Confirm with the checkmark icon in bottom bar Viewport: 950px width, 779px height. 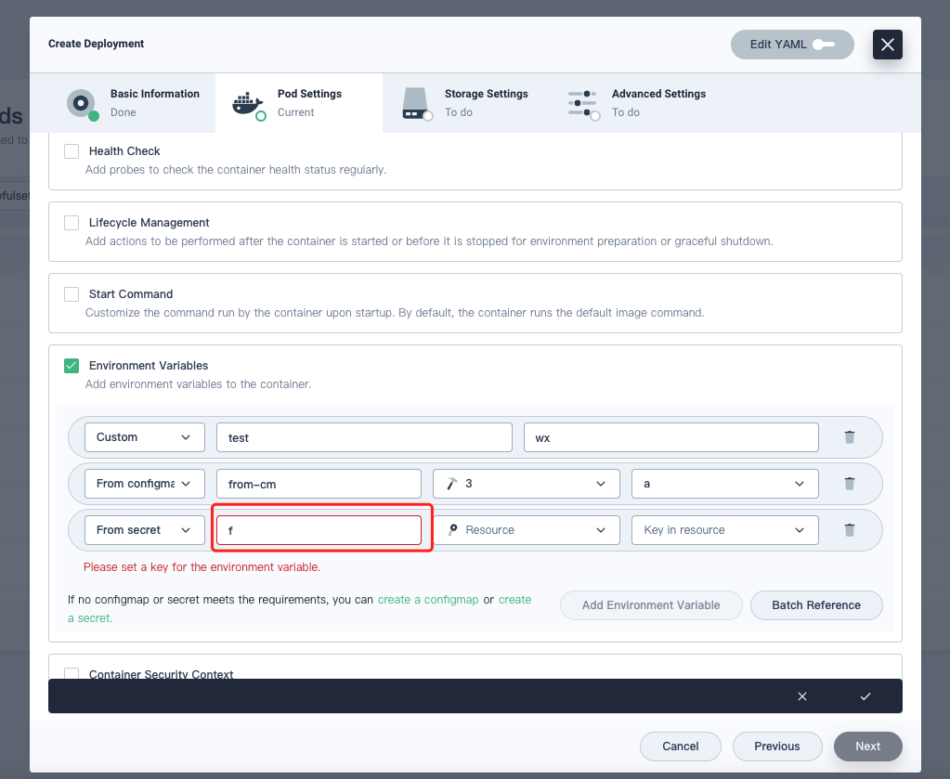865,695
